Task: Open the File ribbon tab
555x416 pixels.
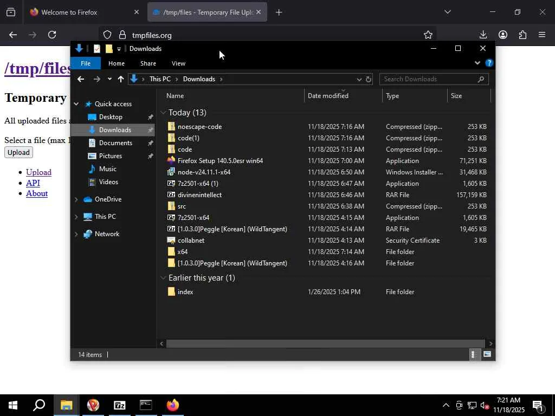Action: click(86, 63)
